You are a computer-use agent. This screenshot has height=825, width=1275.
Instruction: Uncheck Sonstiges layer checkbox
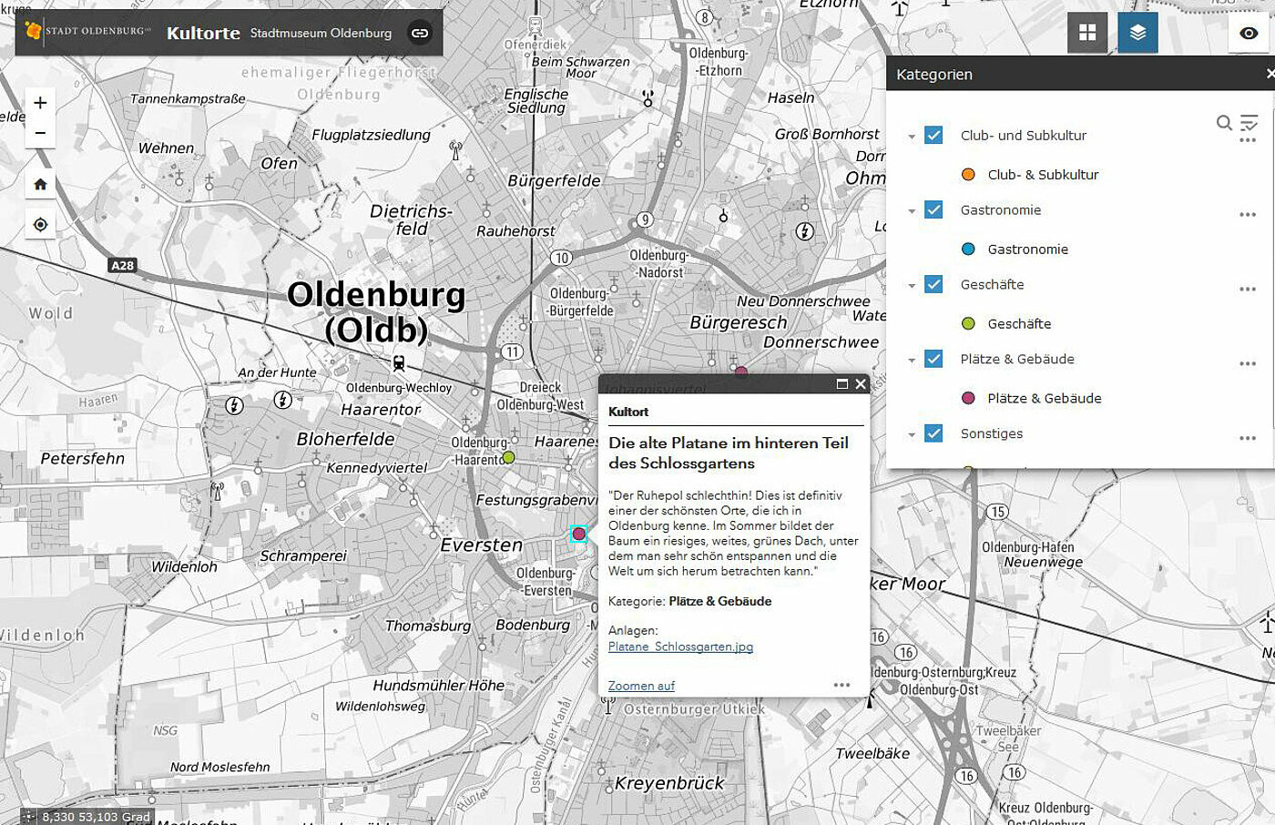(933, 433)
